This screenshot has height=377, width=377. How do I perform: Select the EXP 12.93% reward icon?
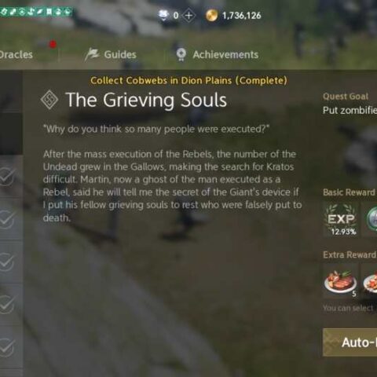pos(342,219)
